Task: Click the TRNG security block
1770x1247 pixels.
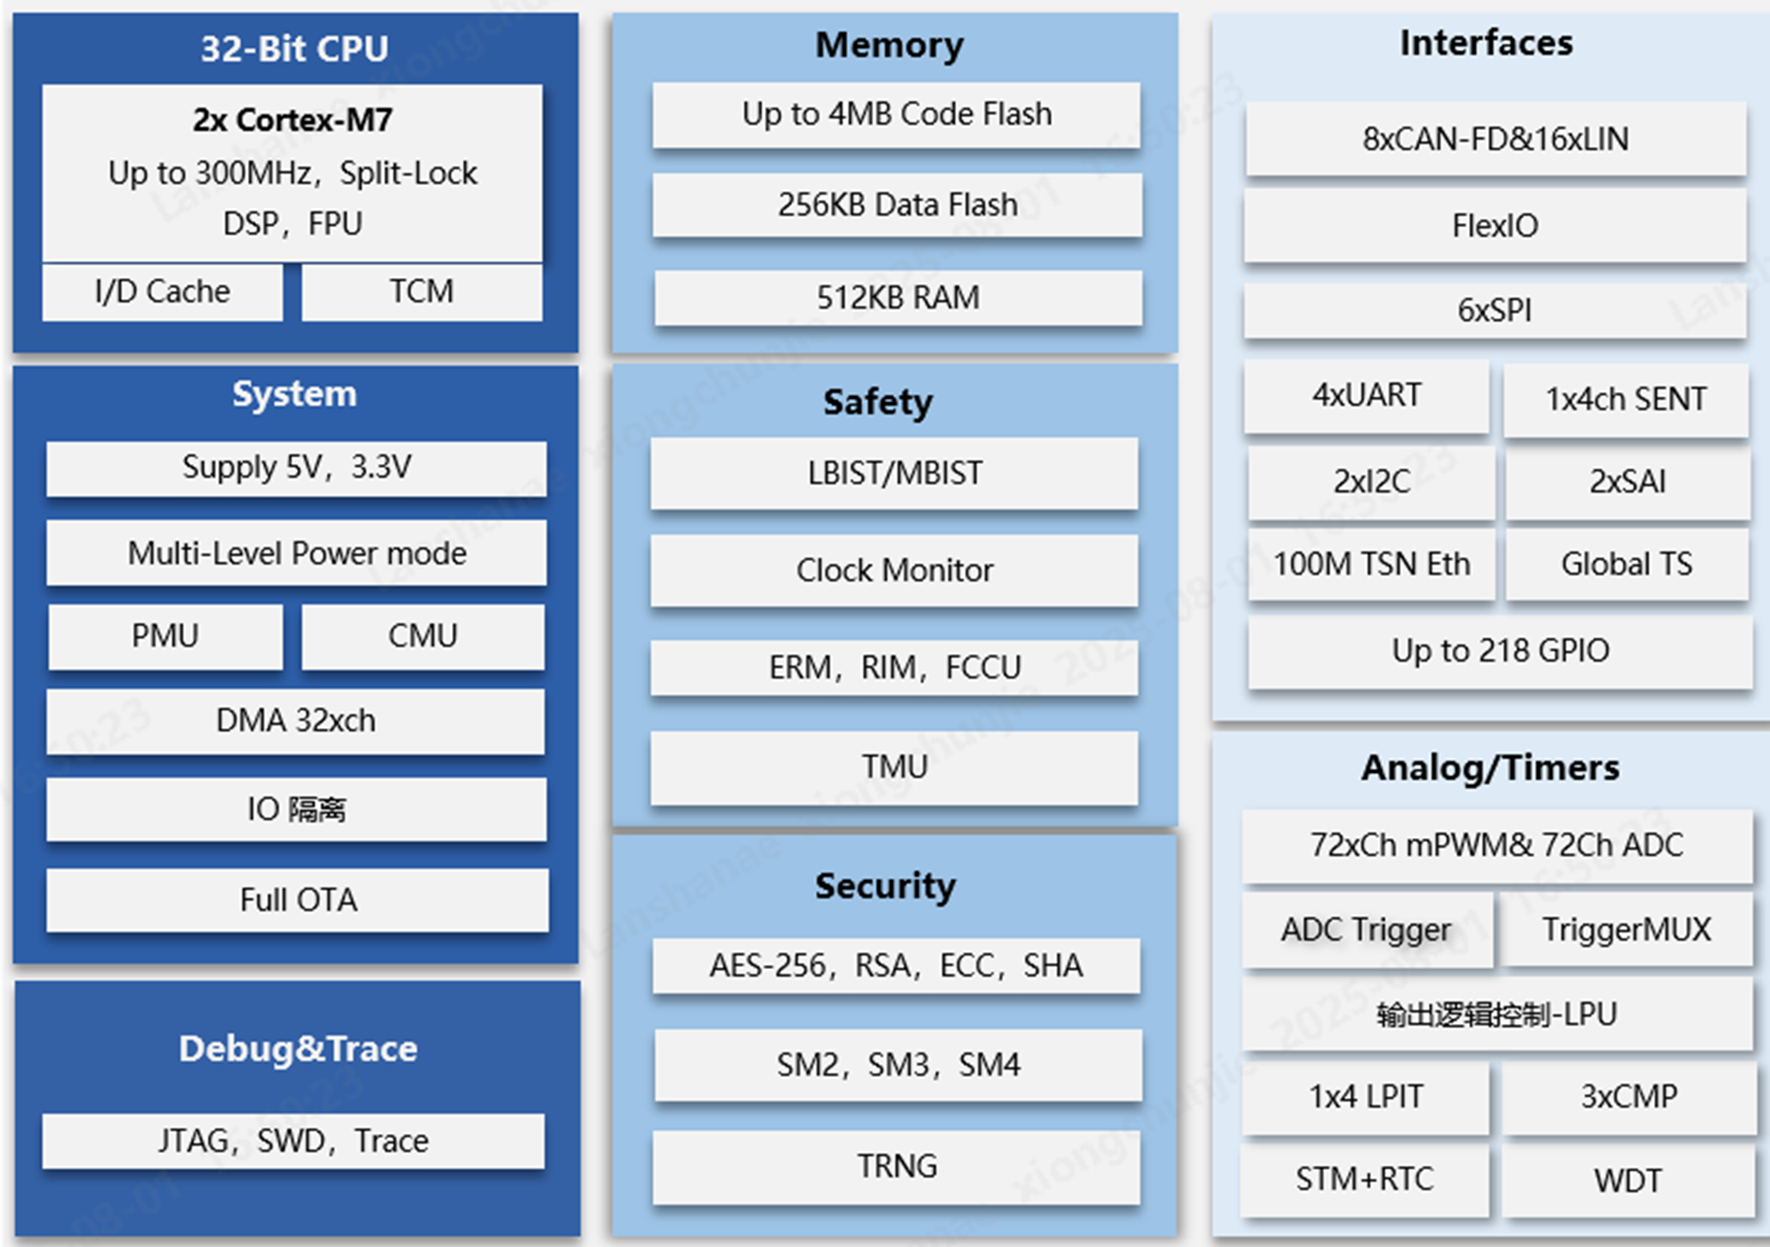Action: tap(896, 1166)
